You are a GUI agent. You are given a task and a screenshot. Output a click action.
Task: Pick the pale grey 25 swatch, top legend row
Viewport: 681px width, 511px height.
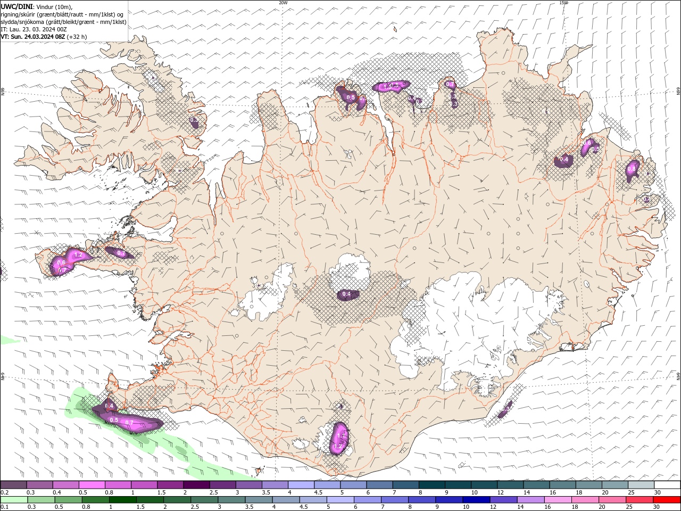tap(641, 485)
